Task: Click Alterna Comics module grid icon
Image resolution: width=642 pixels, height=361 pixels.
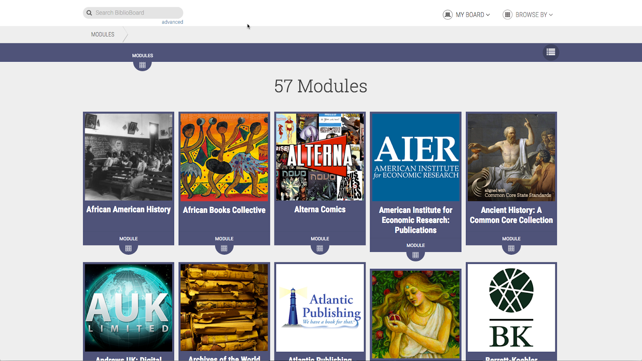Action: pyautogui.click(x=320, y=249)
